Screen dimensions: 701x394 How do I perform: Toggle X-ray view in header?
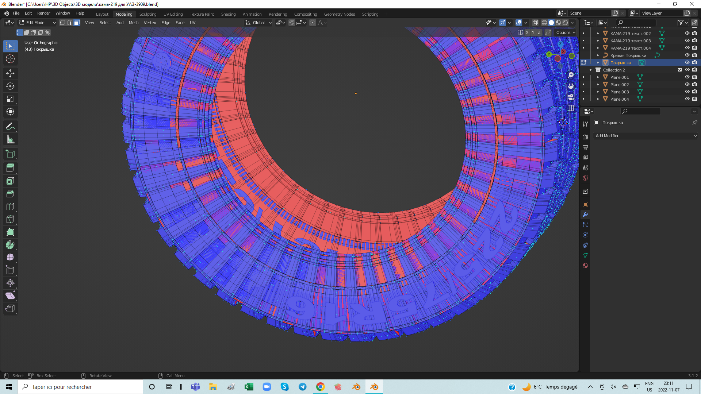pyautogui.click(x=535, y=23)
